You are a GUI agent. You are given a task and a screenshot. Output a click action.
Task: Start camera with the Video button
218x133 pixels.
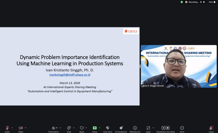point(21,129)
